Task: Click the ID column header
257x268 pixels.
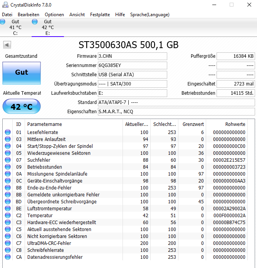Action: coord(18,124)
